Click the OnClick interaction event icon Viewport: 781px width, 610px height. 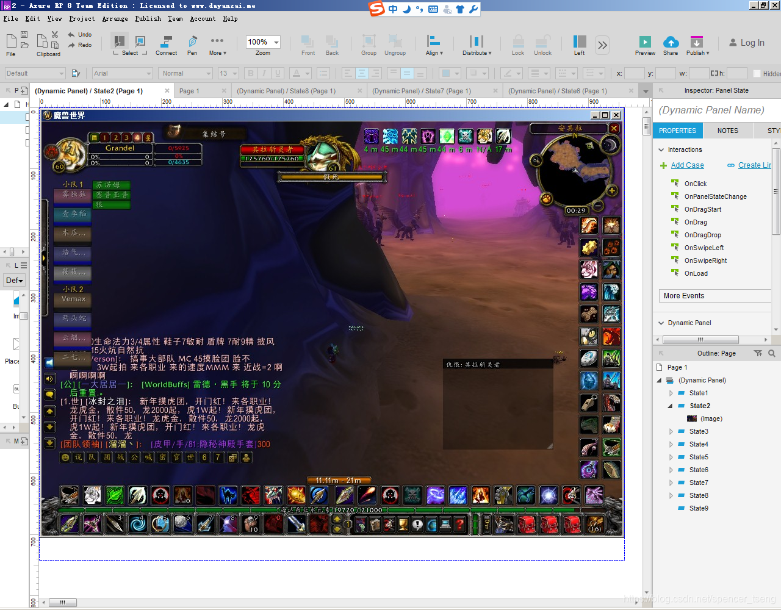click(675, 183)
